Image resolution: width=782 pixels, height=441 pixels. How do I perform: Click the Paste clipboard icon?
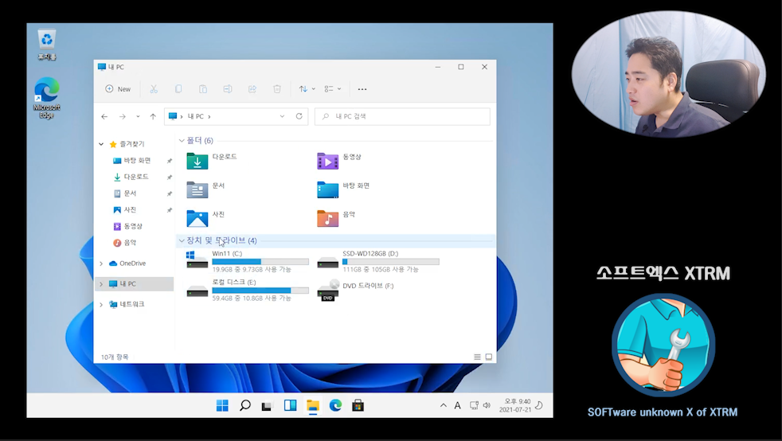(203, 89)
